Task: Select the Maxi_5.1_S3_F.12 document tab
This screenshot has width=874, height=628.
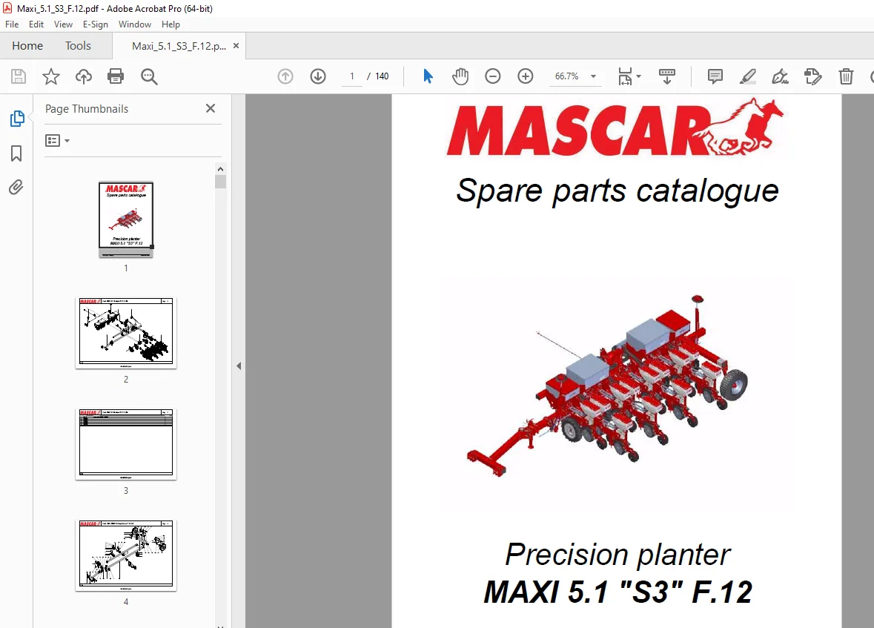Action: (x=179, y=46)
